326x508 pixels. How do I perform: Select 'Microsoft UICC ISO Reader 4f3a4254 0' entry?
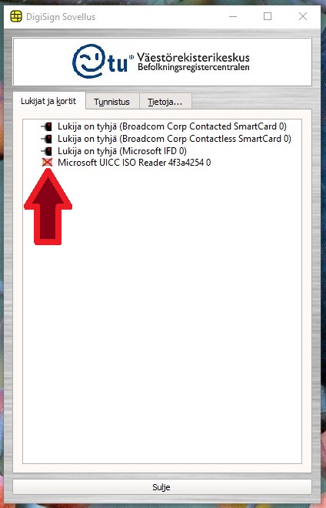pos(134,163)
